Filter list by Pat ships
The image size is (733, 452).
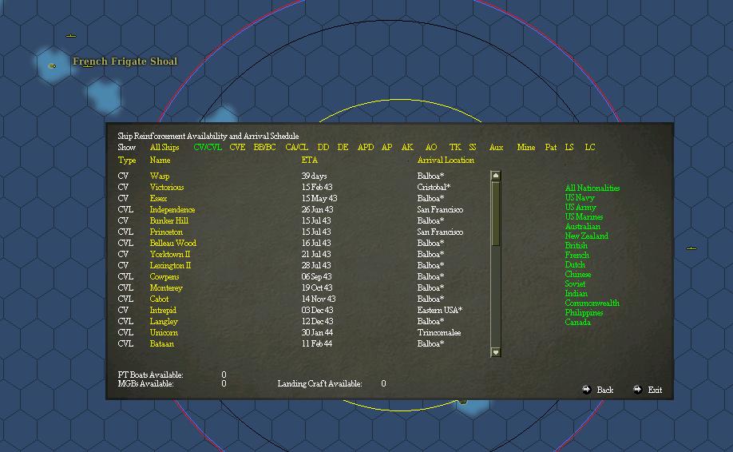[551, 147]
